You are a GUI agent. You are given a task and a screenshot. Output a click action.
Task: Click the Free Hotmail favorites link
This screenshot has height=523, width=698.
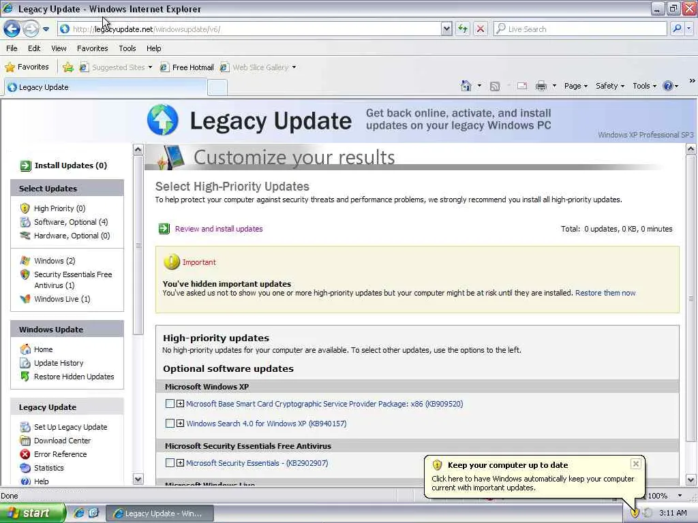(187, 67)
